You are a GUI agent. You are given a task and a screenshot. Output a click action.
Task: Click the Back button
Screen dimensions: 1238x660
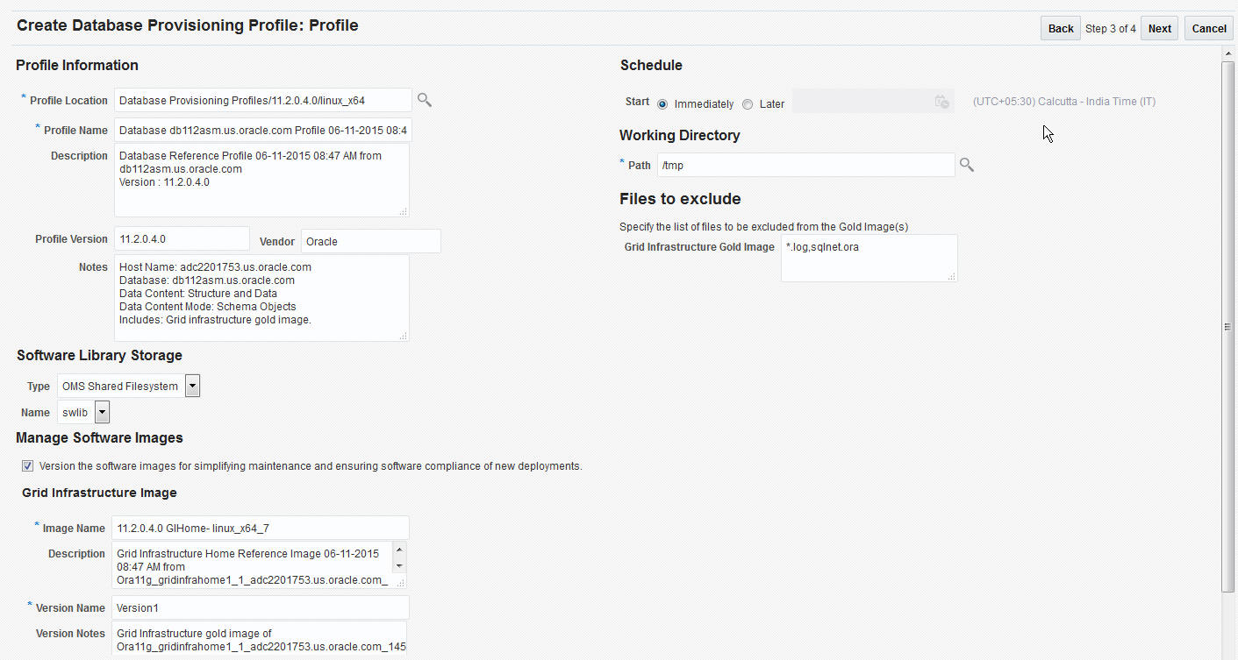(x=1060, y=29)
